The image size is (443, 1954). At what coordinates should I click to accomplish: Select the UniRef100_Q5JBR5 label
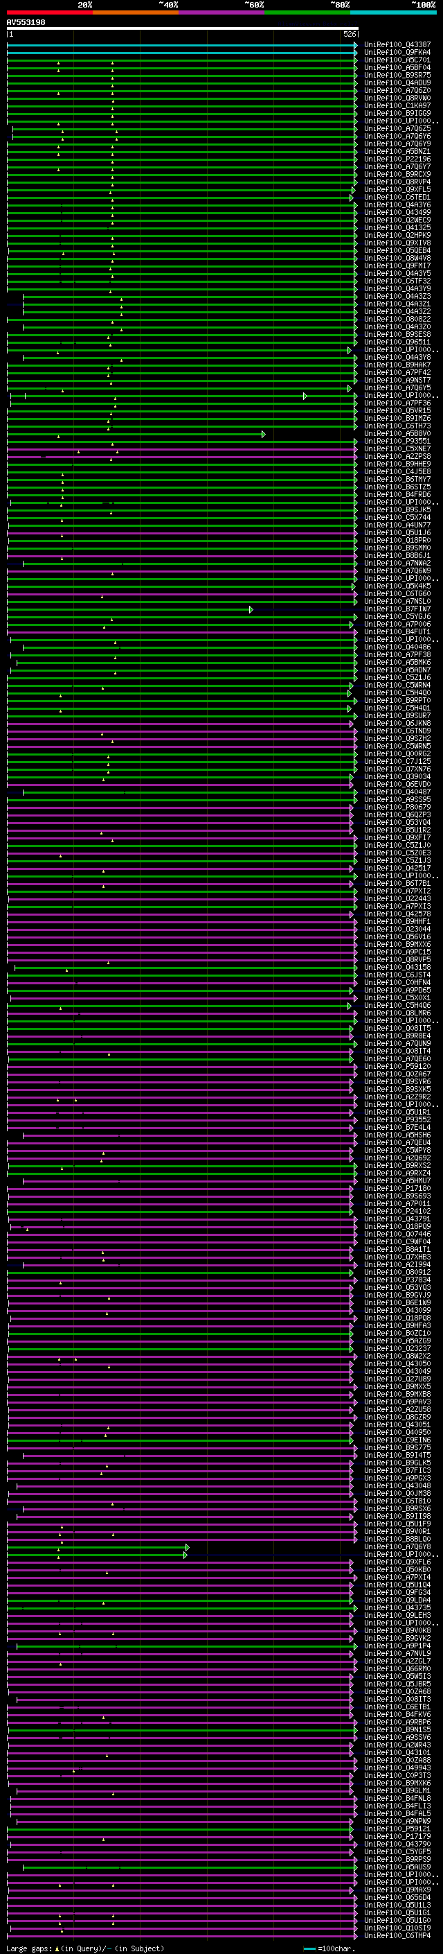(x=397, y=1683)
